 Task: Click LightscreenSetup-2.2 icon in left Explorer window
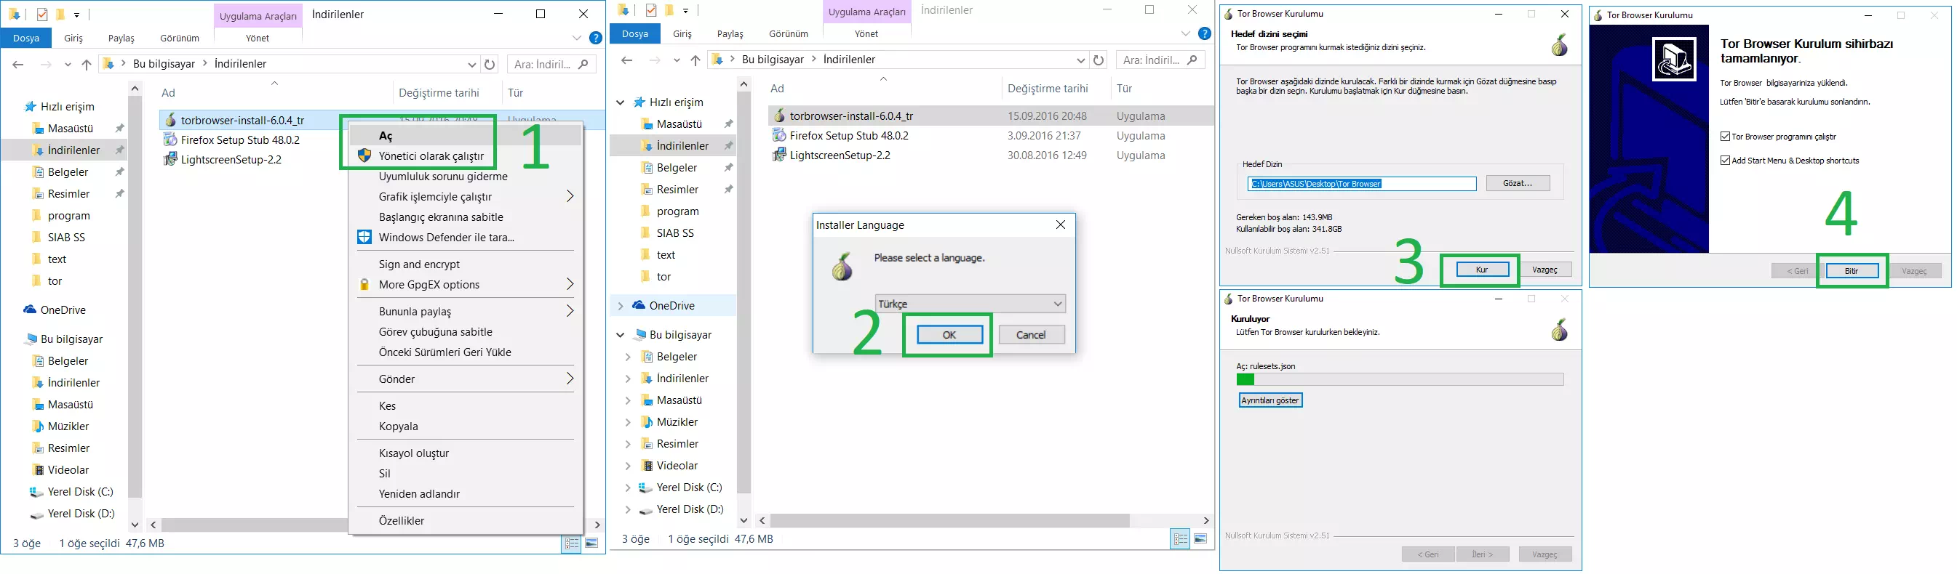pos(170,159)
